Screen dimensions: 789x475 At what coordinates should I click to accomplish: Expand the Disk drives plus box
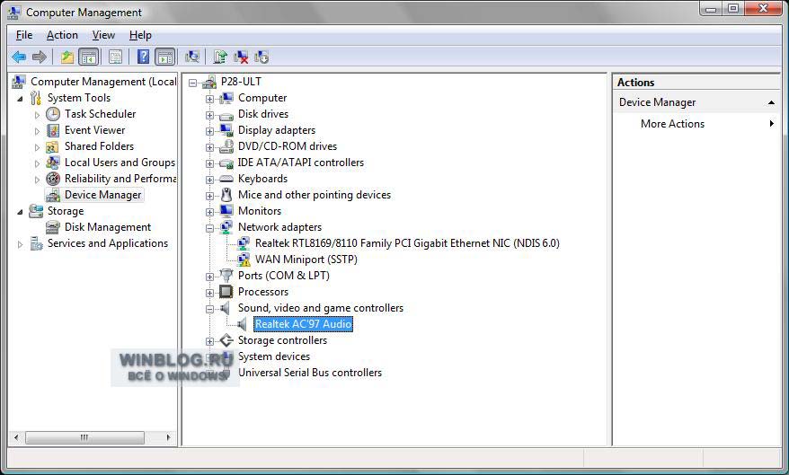(209, 115)
